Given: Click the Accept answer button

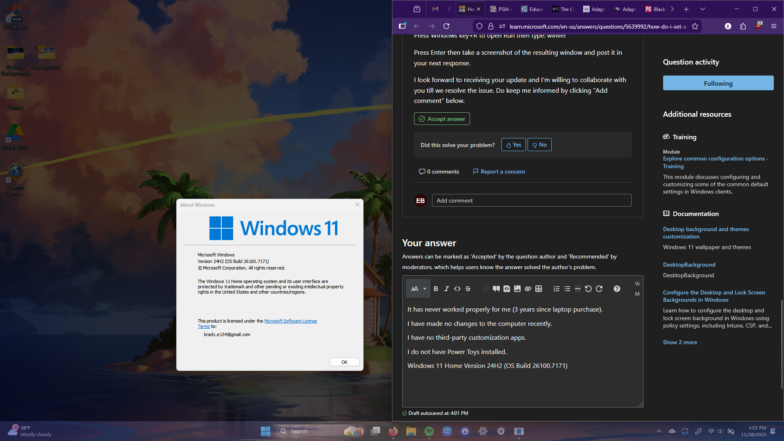Looking at the screenshot, I should coord(442,119).
